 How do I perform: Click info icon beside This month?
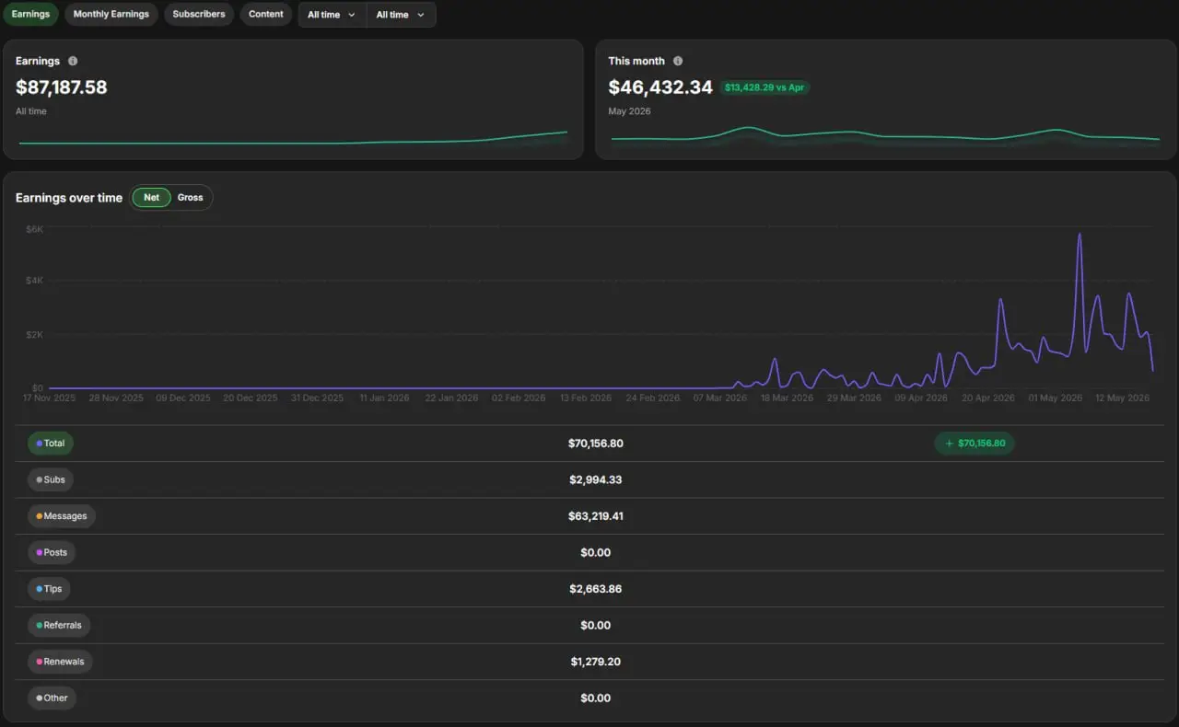point(678,61)
